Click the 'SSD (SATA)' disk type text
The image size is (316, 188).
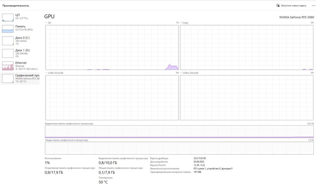[21, 41]
